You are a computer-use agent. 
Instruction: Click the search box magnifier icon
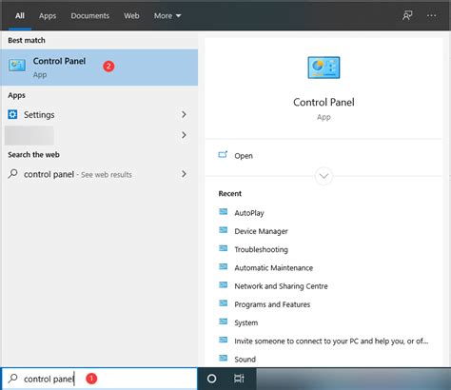12,379
